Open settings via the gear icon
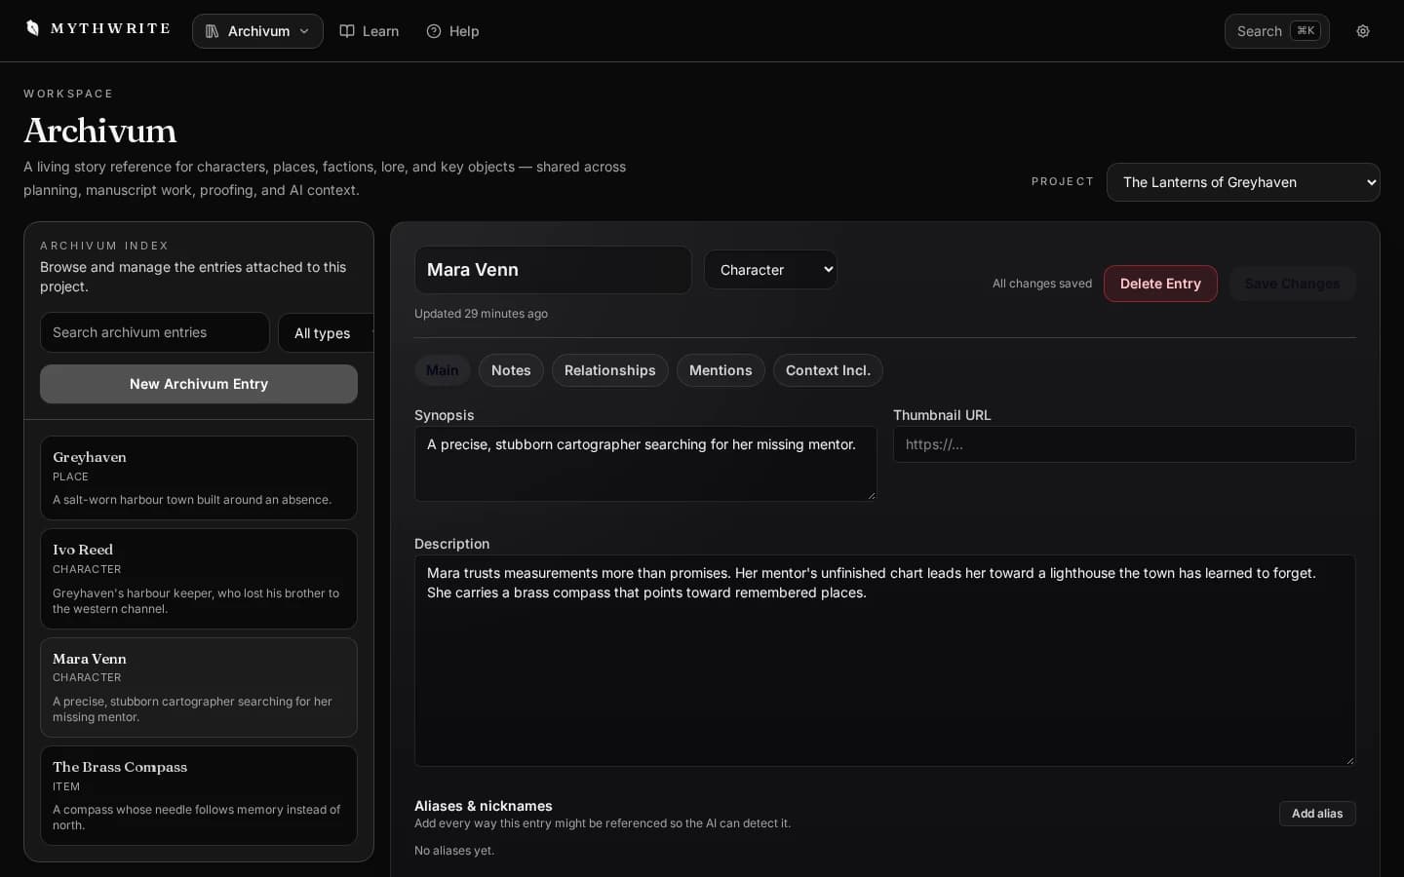Image resolution: width=1404 pixels, height=877 pixels. (1363, 31)
